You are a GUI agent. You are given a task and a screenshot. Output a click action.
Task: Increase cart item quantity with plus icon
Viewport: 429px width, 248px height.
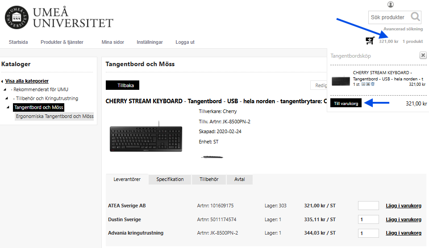368,84
